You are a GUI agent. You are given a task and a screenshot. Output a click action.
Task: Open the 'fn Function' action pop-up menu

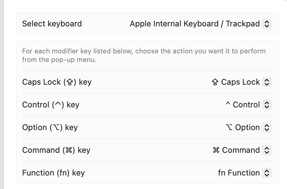[239, 173]
